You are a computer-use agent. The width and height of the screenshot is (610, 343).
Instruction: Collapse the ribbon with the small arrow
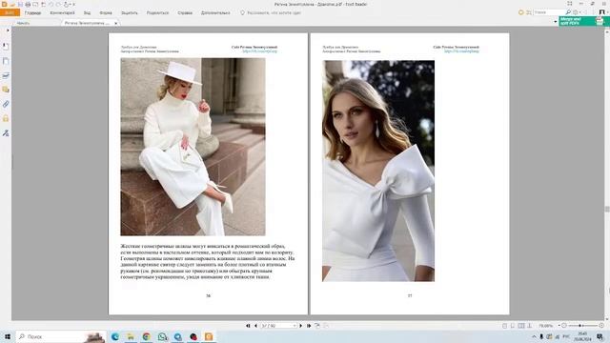(555, 22)
